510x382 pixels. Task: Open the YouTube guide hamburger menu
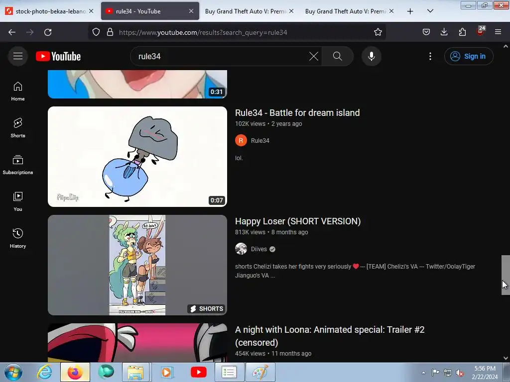(x=18, y=56)
